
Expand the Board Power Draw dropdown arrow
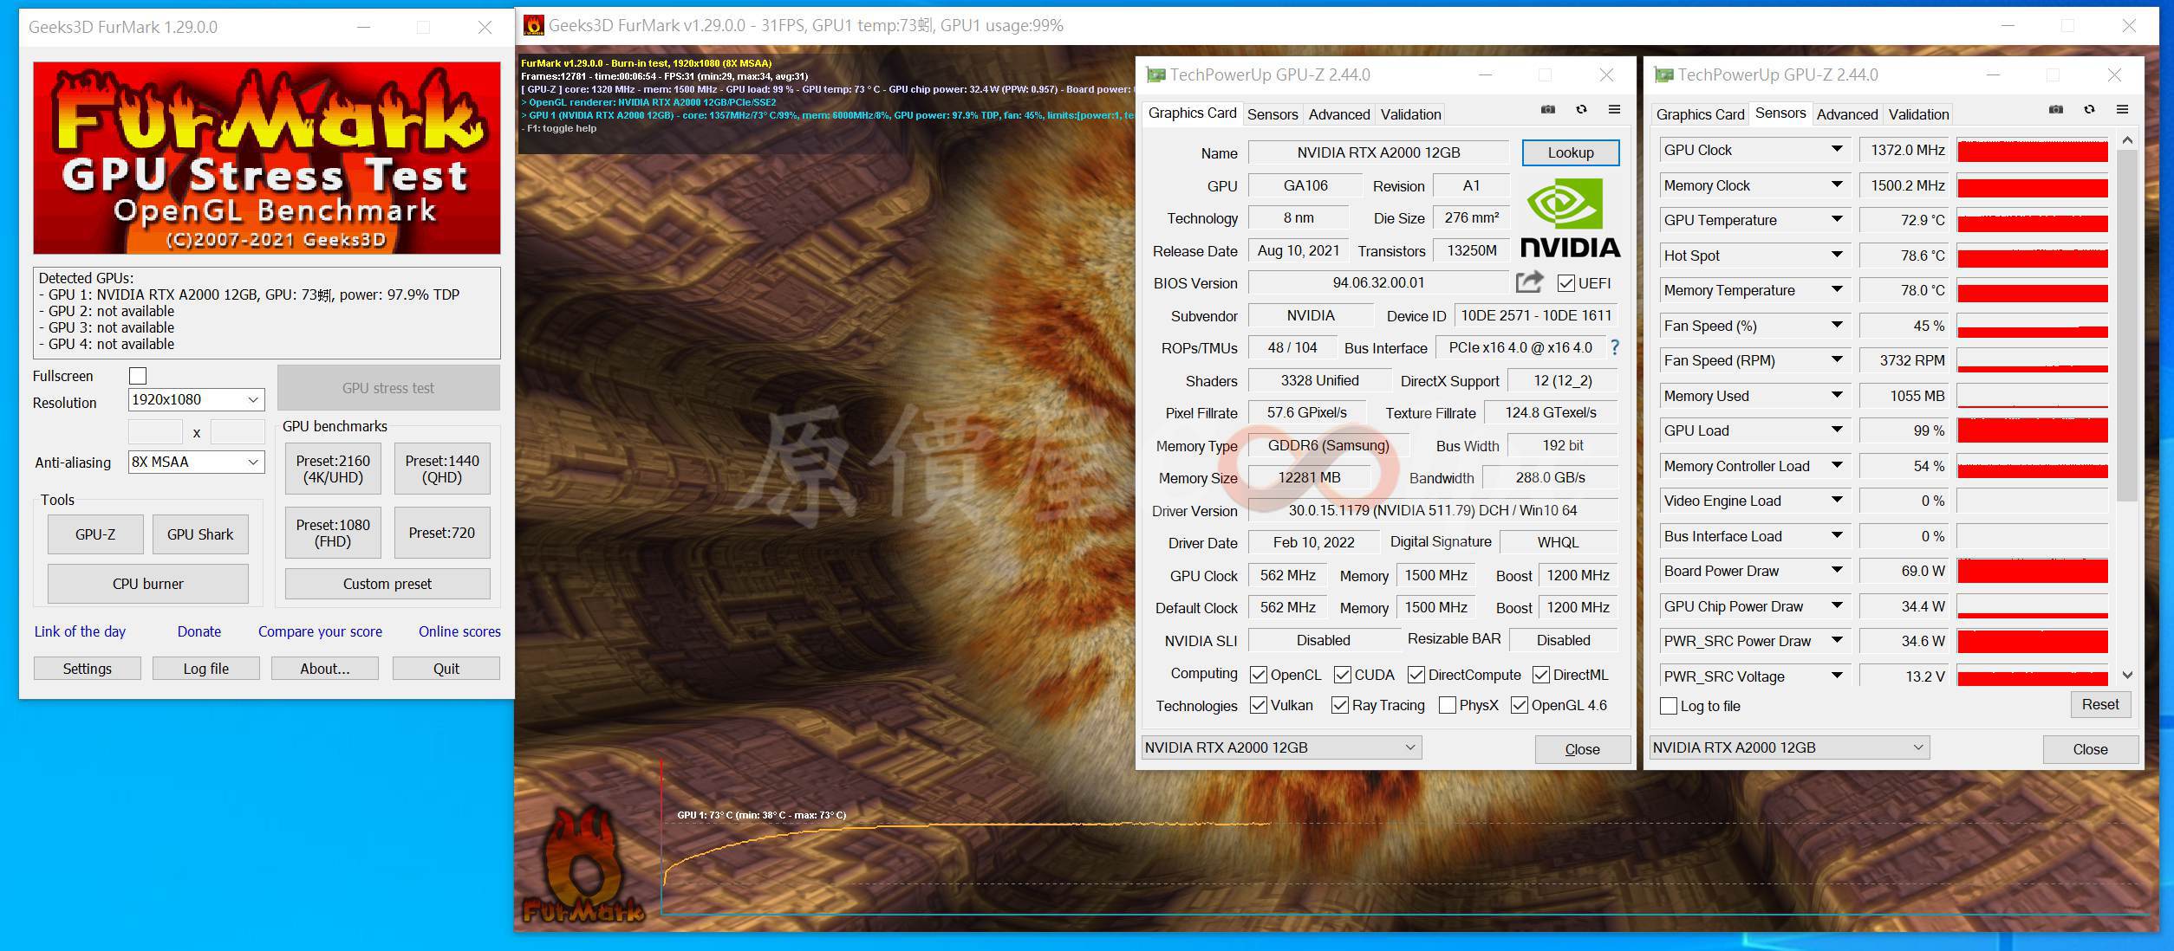[x=1836, y=570]
